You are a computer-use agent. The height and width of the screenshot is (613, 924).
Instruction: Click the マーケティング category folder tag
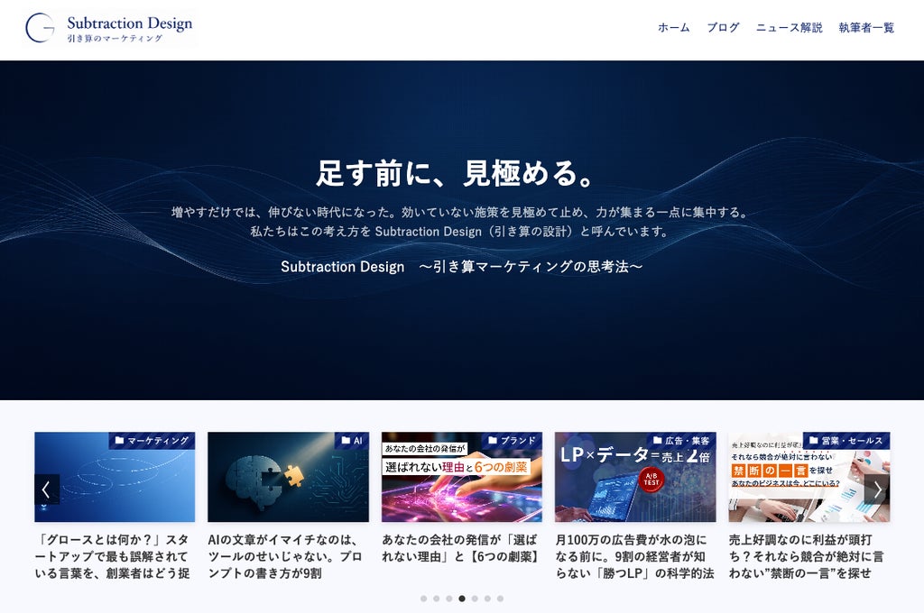pos(152,441)
